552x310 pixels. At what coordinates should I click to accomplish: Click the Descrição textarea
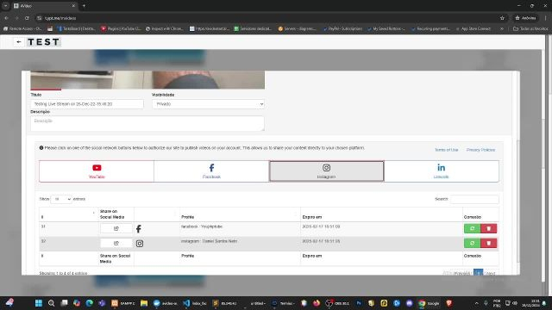point(147,123)
